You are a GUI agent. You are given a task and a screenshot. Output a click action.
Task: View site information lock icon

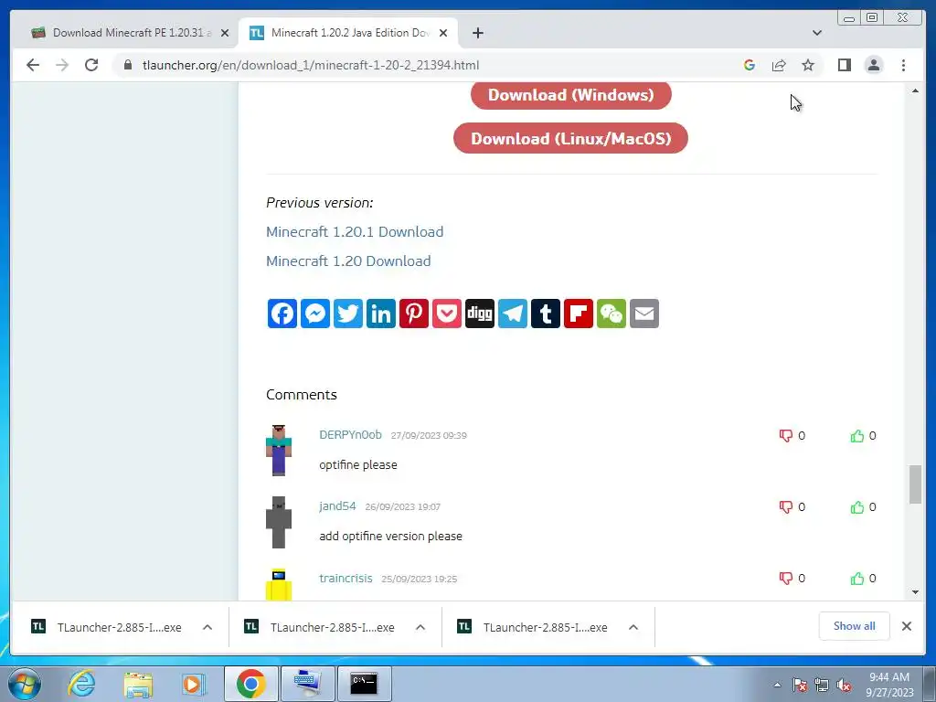pos(128,65)
